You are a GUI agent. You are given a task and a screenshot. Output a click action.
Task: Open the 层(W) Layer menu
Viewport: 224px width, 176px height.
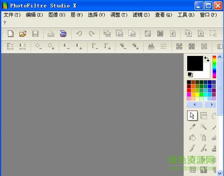tap(77, 15)
